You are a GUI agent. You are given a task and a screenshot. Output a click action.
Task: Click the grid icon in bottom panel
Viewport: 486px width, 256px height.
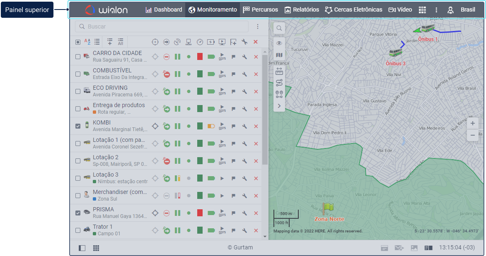pos(96,248)
